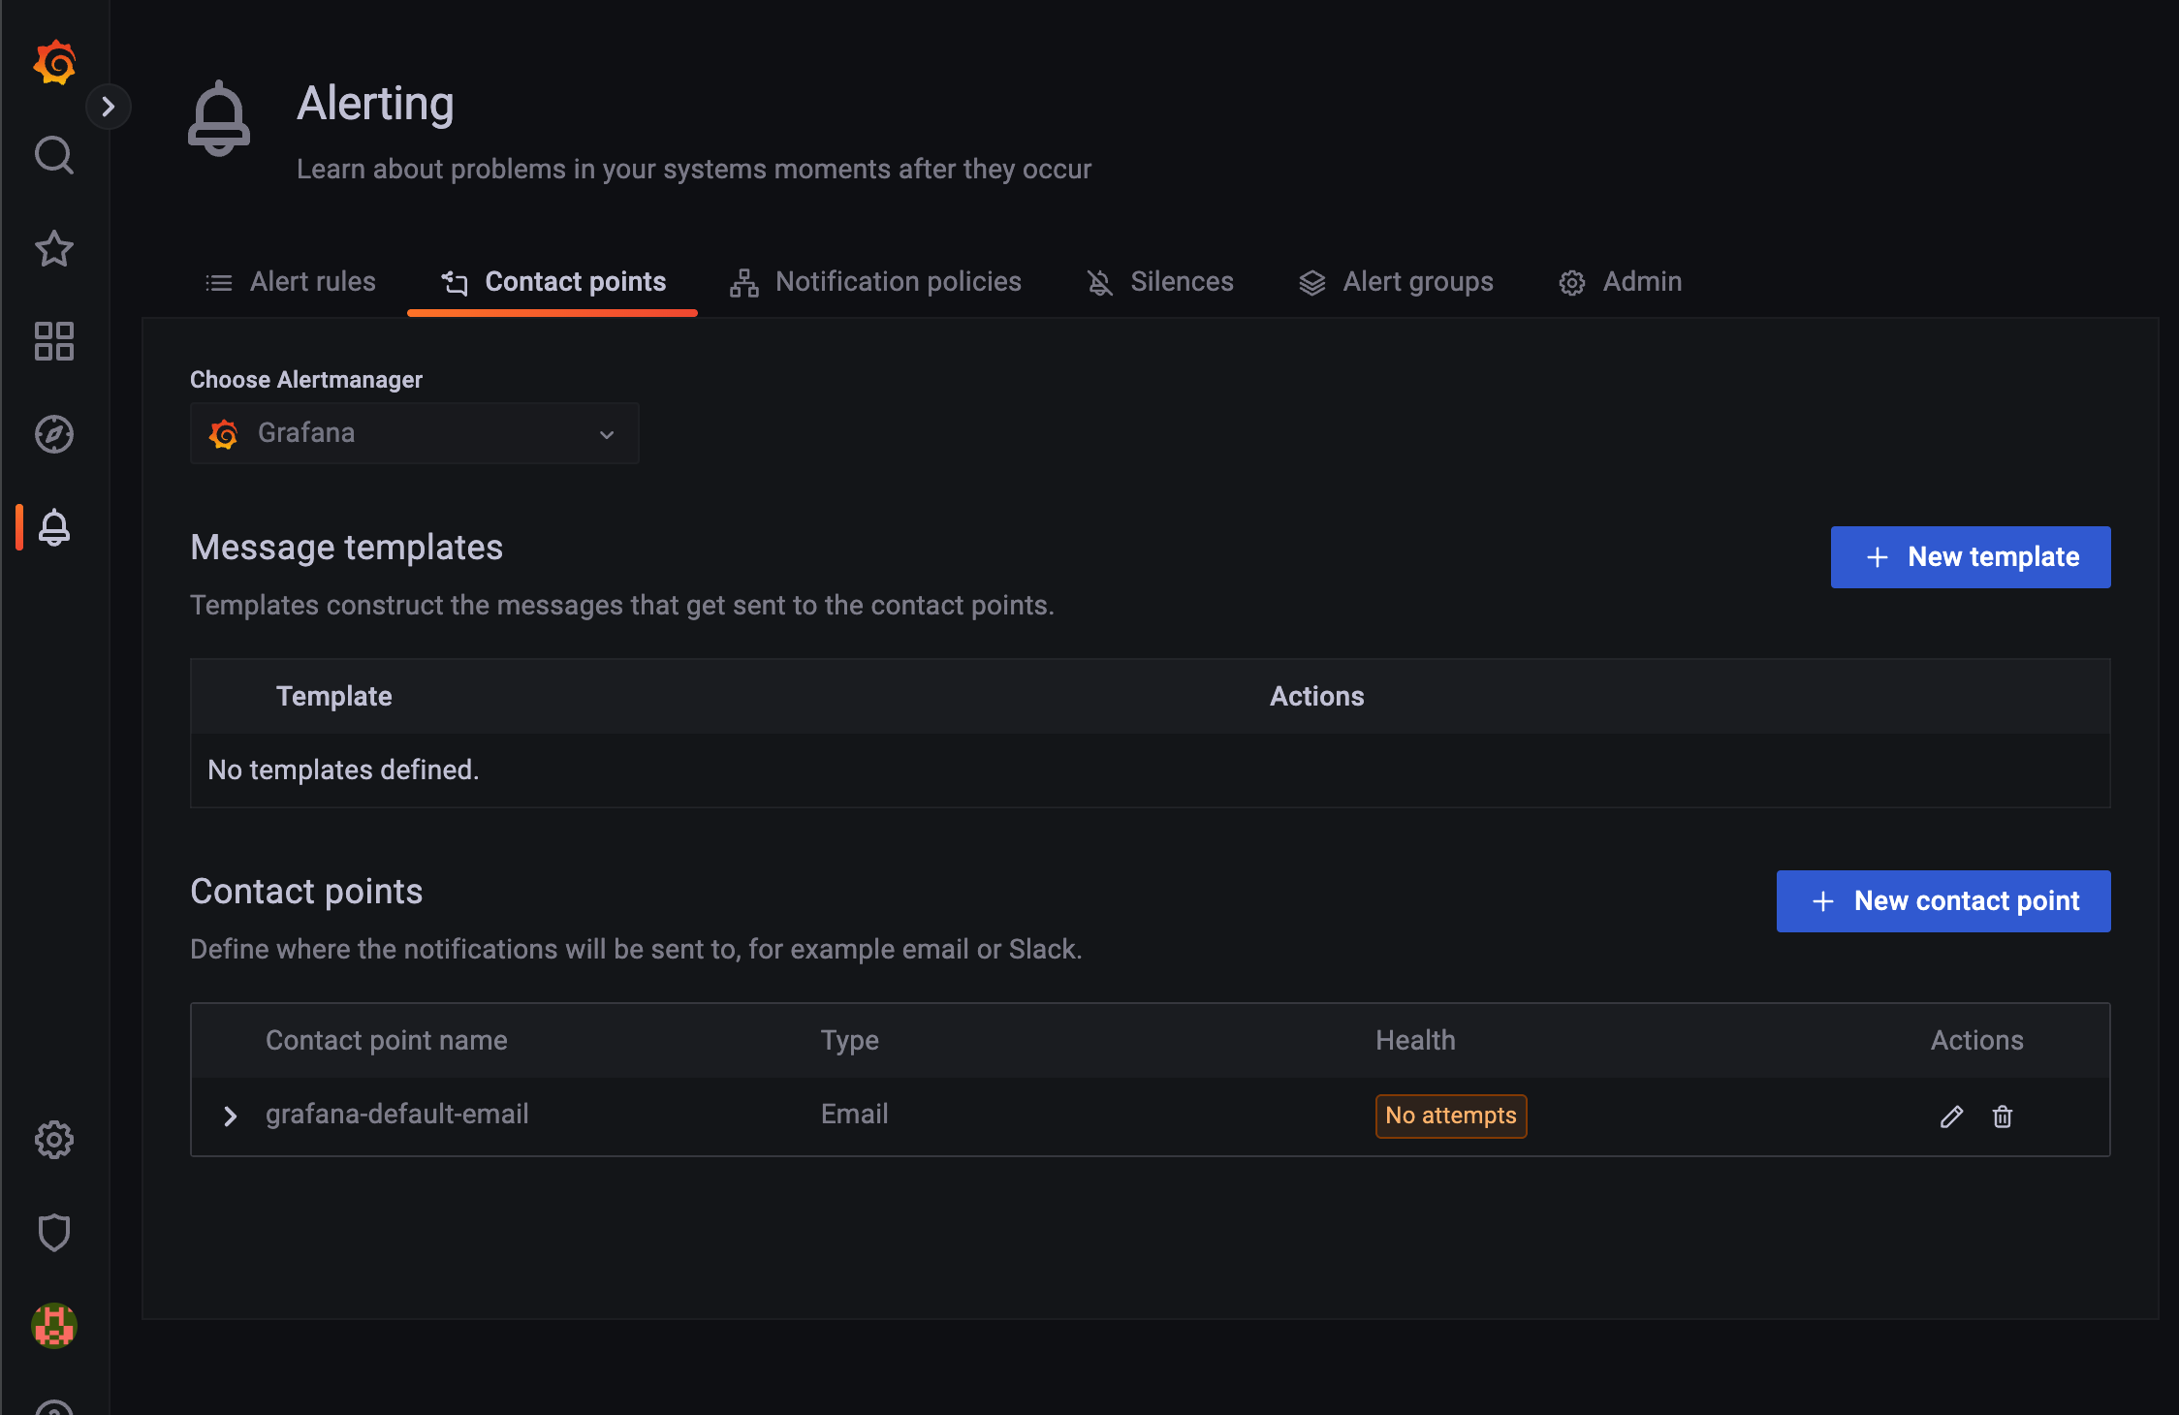Expand the grafana-default-email row

point(230,1116)
